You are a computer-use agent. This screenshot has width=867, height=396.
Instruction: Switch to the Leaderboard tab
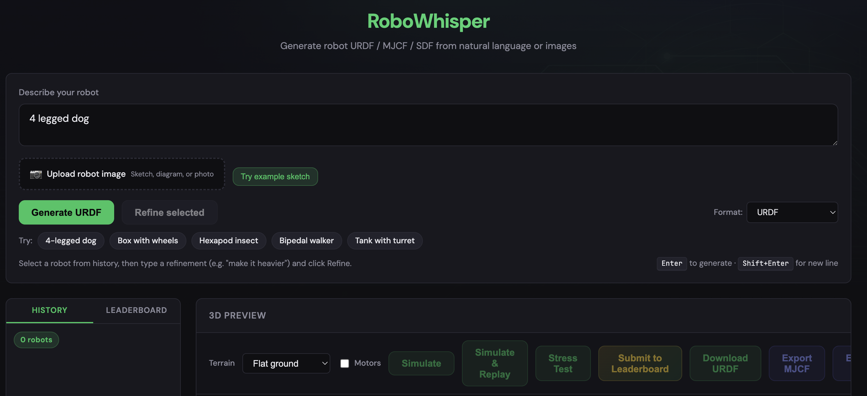[x=136, y=310]
